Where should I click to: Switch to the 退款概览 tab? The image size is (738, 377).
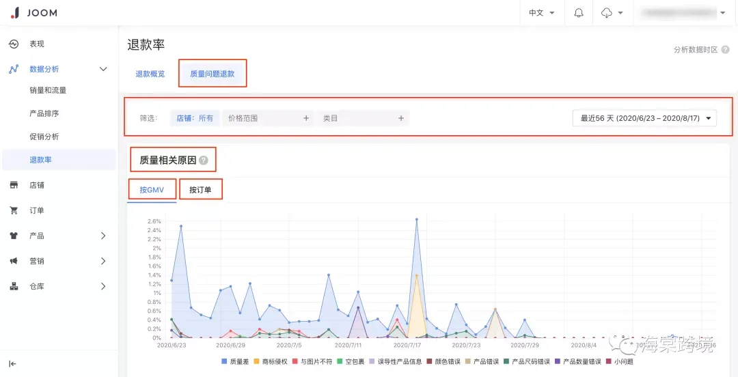click(x=150, y=74)
